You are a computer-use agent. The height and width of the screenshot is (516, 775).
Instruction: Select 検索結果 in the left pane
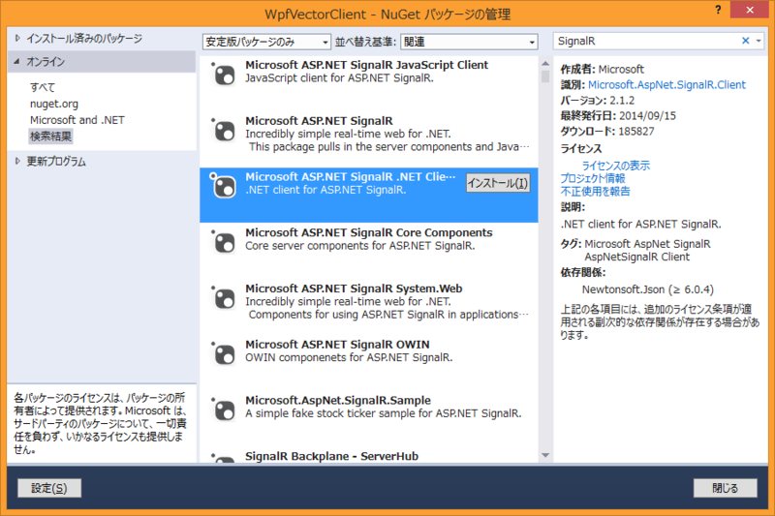point(51,137)
